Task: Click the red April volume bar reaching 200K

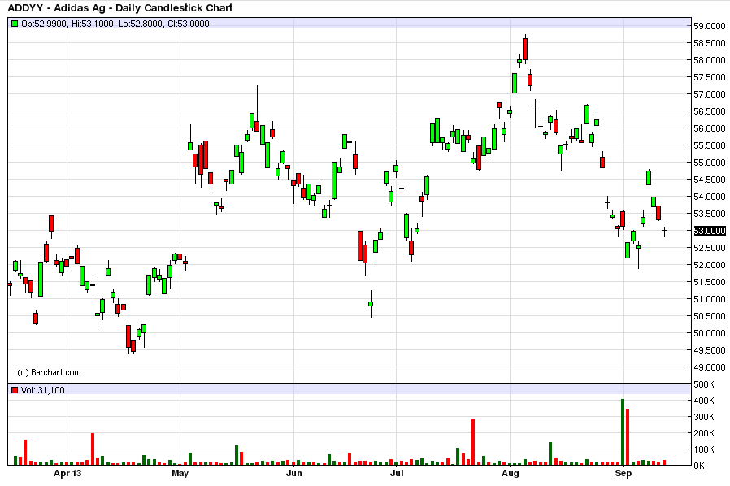Action: [x=93, y=449]
